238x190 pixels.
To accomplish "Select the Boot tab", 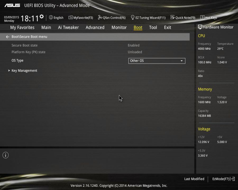I will pos(138,27).
